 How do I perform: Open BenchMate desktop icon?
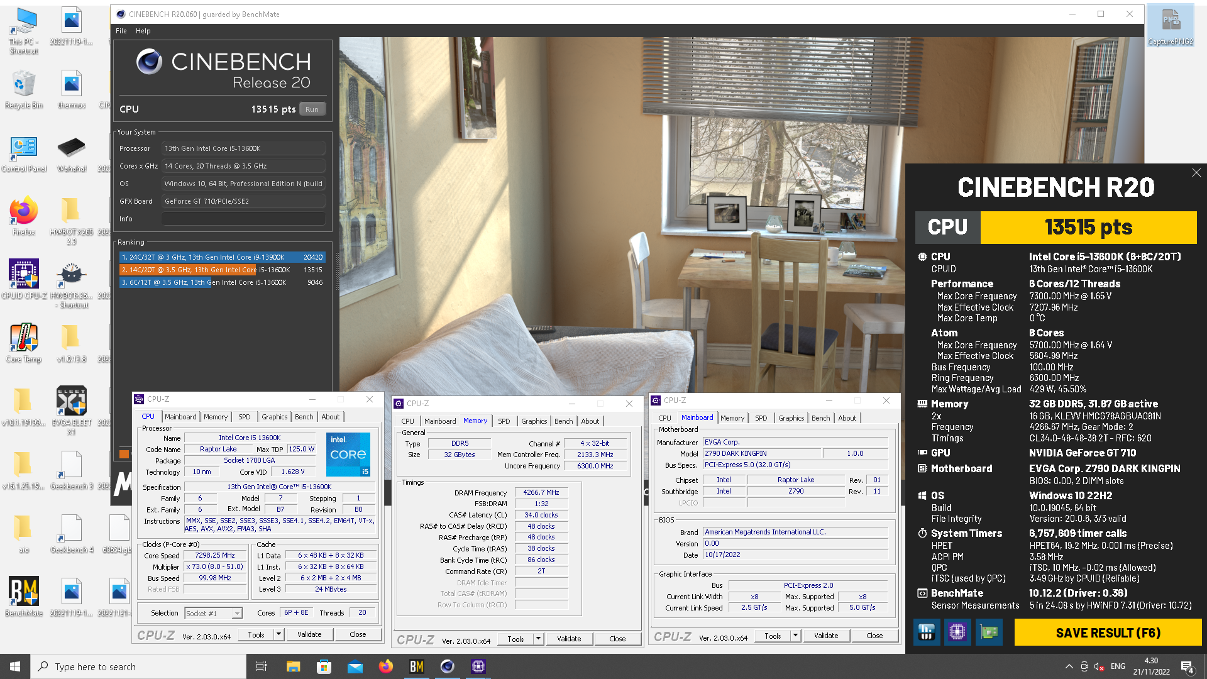tap(24, 597)
